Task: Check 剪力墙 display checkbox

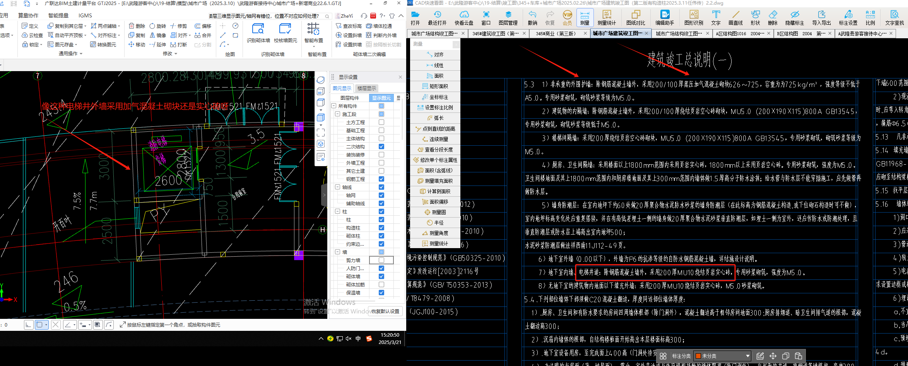Action: click(x=381, y=260)
